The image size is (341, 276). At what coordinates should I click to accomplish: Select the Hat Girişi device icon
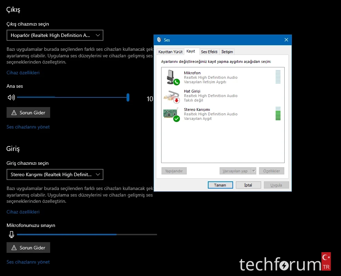point(172,96)
